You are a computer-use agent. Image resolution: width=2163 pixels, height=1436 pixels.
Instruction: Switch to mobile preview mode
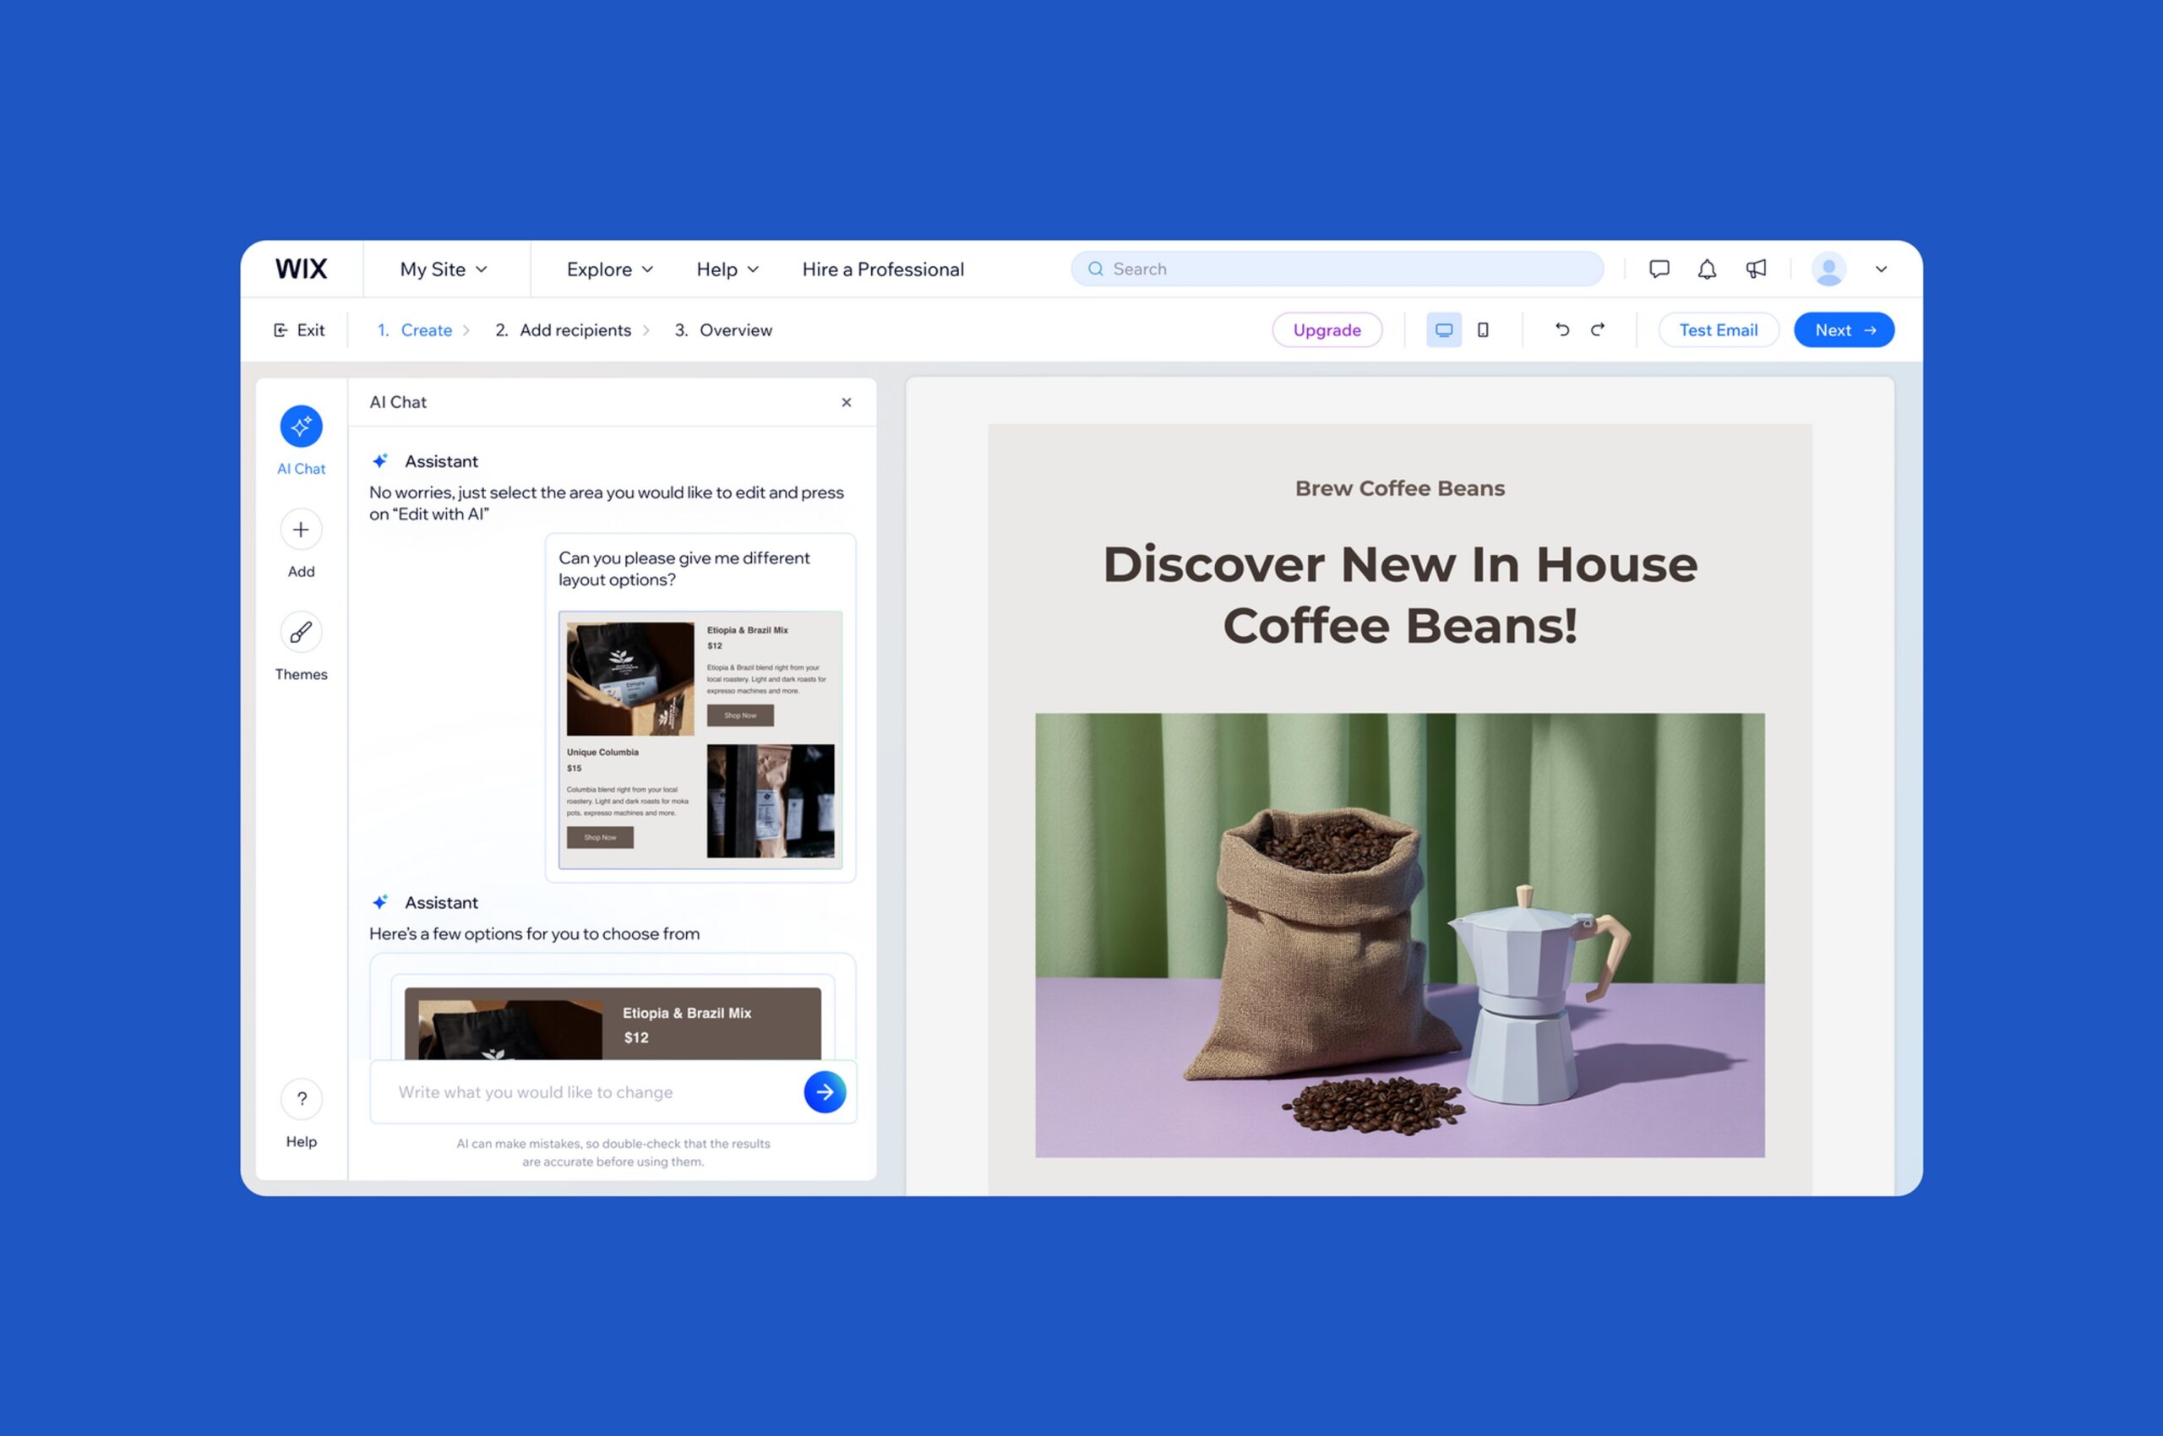(1482, 329)
